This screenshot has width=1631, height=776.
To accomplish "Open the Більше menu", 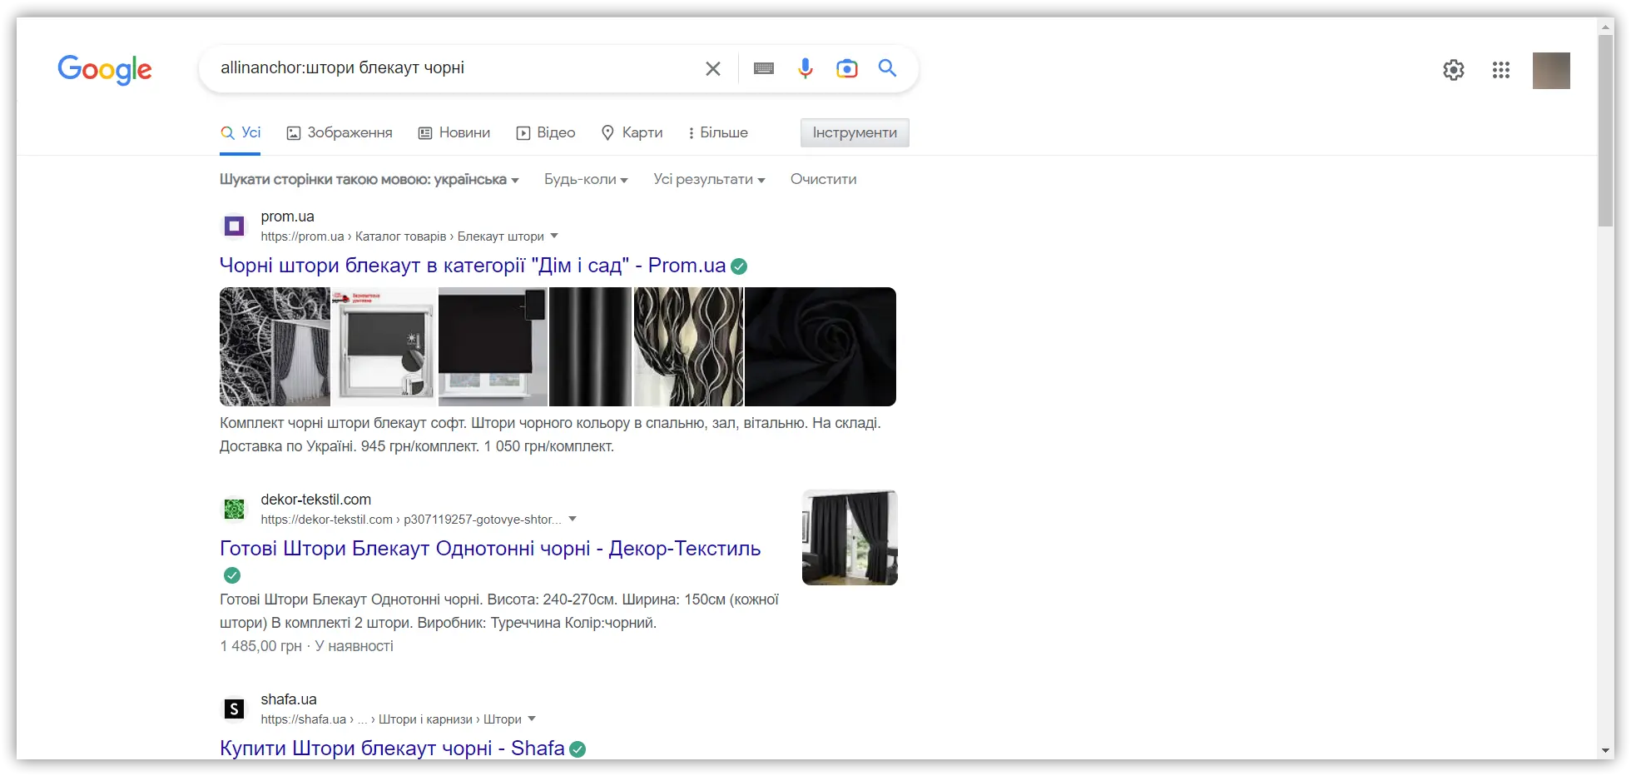I will point(718,132).
